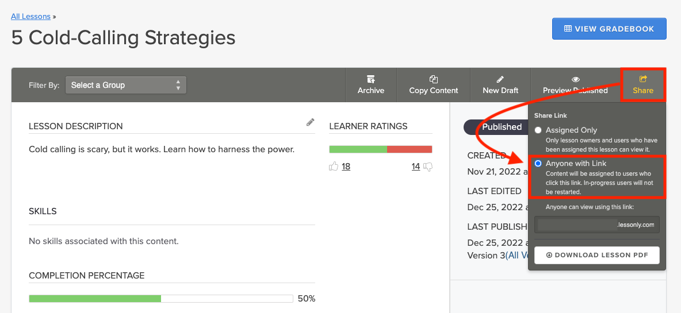Open the Select a Group dropdown
Viewport: 681px width, 313px height.
[x=126, y=85]
